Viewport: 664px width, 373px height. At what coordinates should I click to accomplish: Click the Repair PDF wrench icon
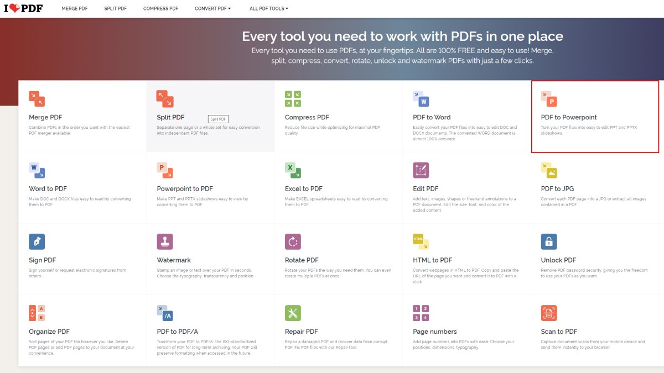click(x=293, y=313)
